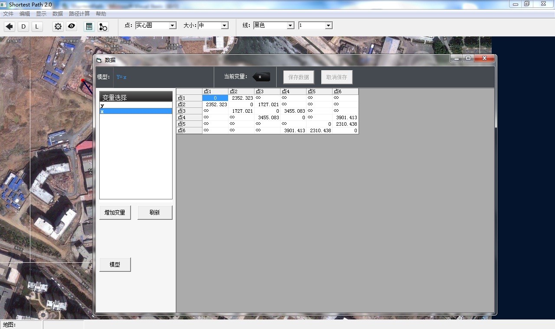Open the 大小 size dropdown

(213, 26)
